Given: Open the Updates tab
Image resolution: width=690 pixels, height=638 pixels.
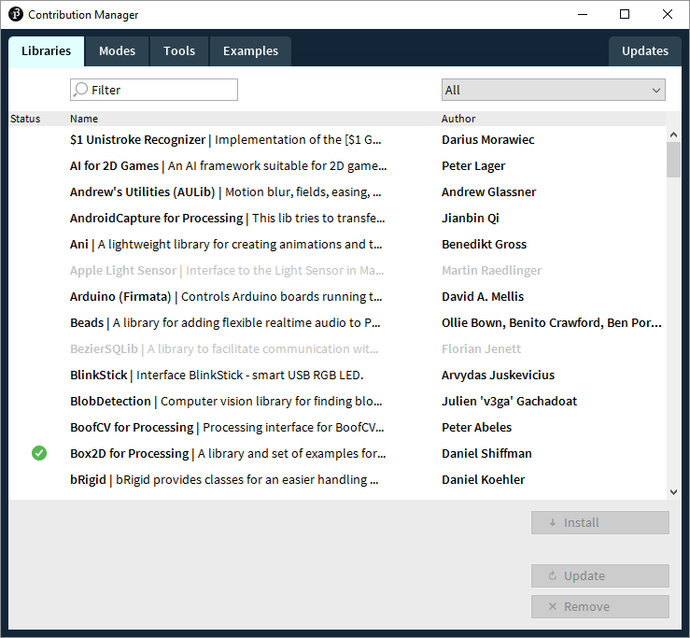Looking at the screenshot, I should pyautogui.click(x=644, y=51).
